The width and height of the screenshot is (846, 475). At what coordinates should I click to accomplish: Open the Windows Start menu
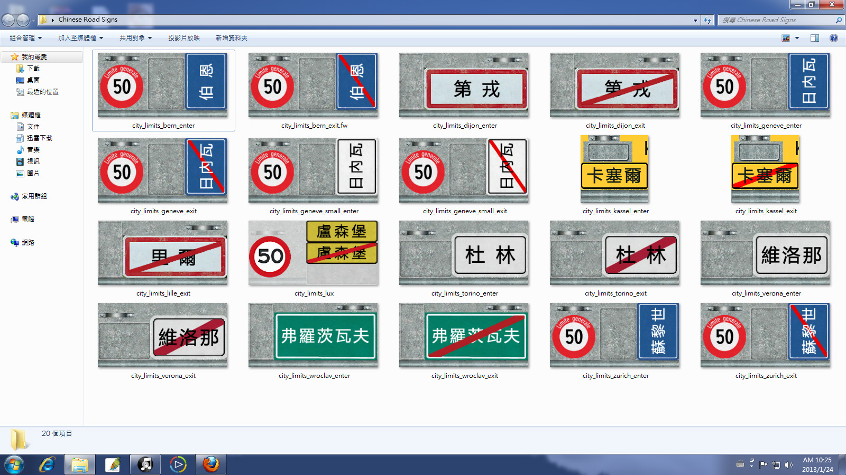(x=14, y=464)
